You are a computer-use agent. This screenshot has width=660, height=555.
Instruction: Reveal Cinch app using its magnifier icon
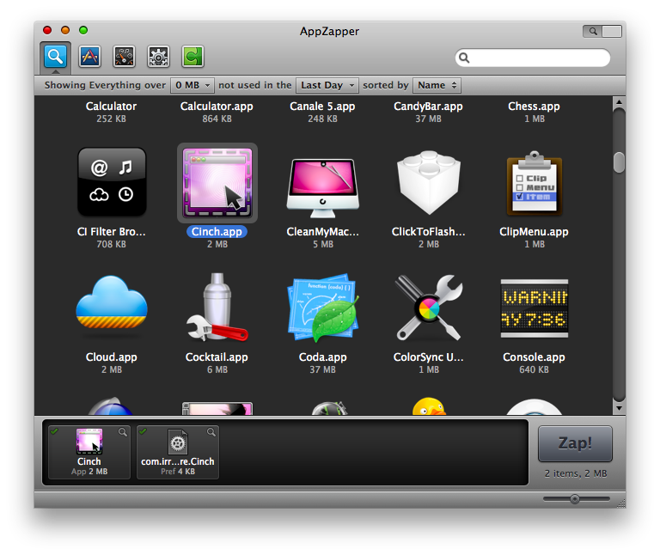(123, 432)
